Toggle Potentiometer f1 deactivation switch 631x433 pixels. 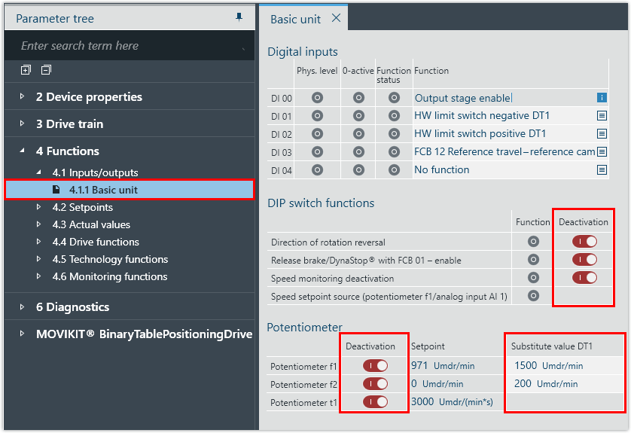[375, 366]
